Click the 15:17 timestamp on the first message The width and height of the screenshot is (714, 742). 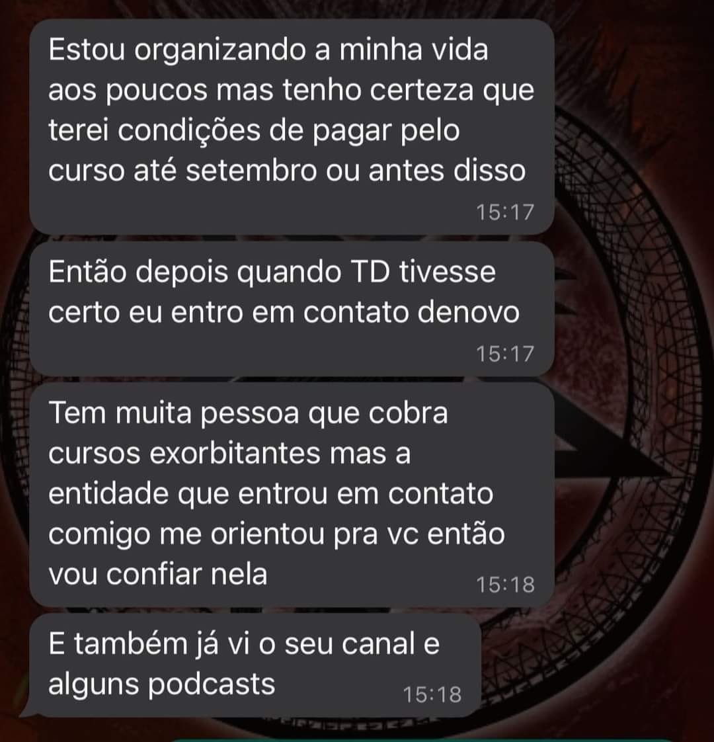click(505, 212)
